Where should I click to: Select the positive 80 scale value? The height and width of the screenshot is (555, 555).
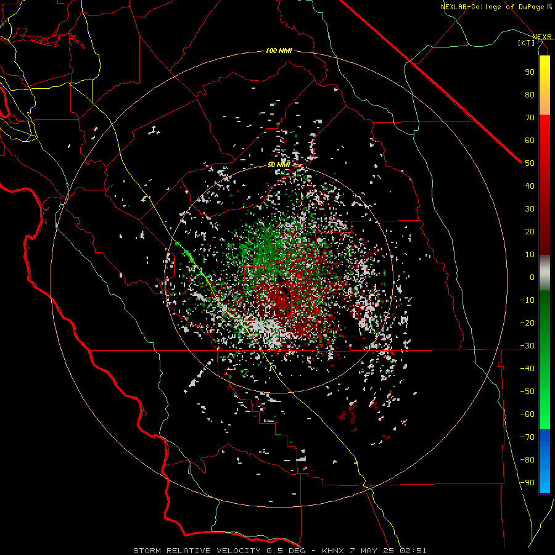[x=530, y=94]
